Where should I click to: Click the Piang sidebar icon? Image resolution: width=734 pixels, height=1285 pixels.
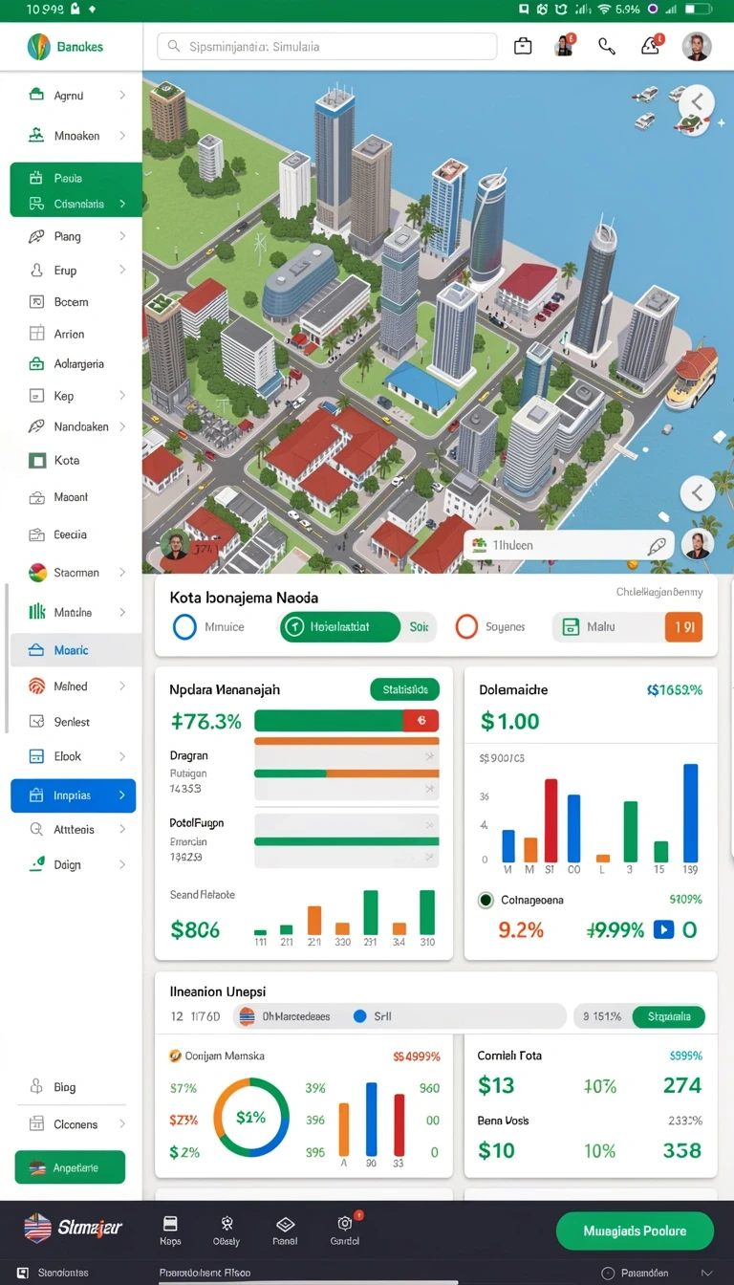click(36, 236)
